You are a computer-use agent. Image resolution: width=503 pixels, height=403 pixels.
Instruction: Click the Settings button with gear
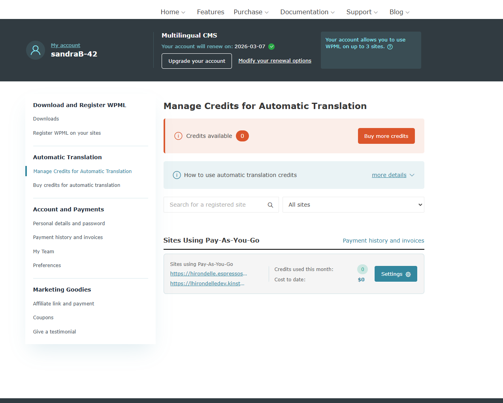[x=396, y=274]
